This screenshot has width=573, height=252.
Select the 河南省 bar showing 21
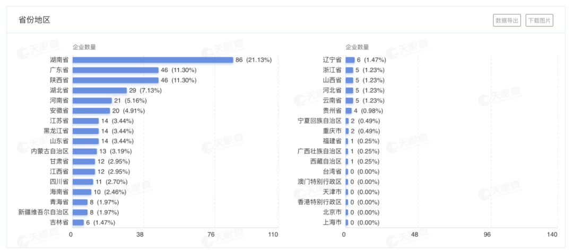[x=92, y=101]
